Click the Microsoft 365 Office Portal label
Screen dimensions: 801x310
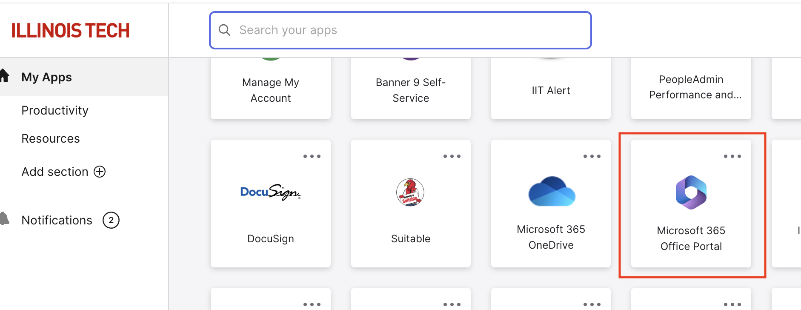[691, 238]
